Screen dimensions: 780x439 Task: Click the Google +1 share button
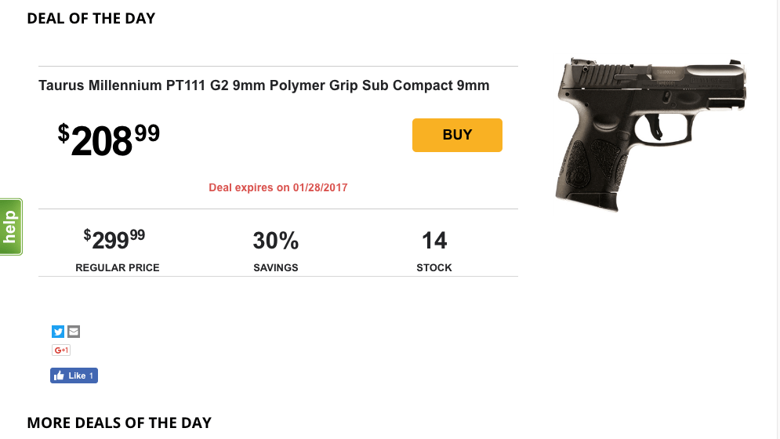[61, 350]
